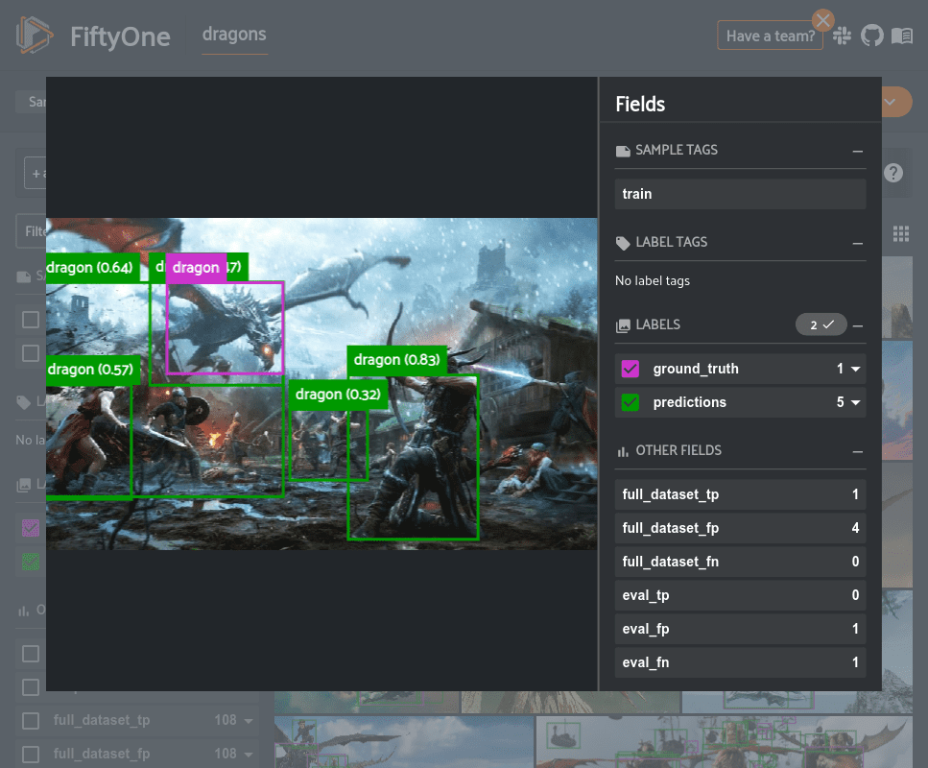This screenshot has width=928, height=768.
Task: Open the documentation book icon
Action: [902, 36]
